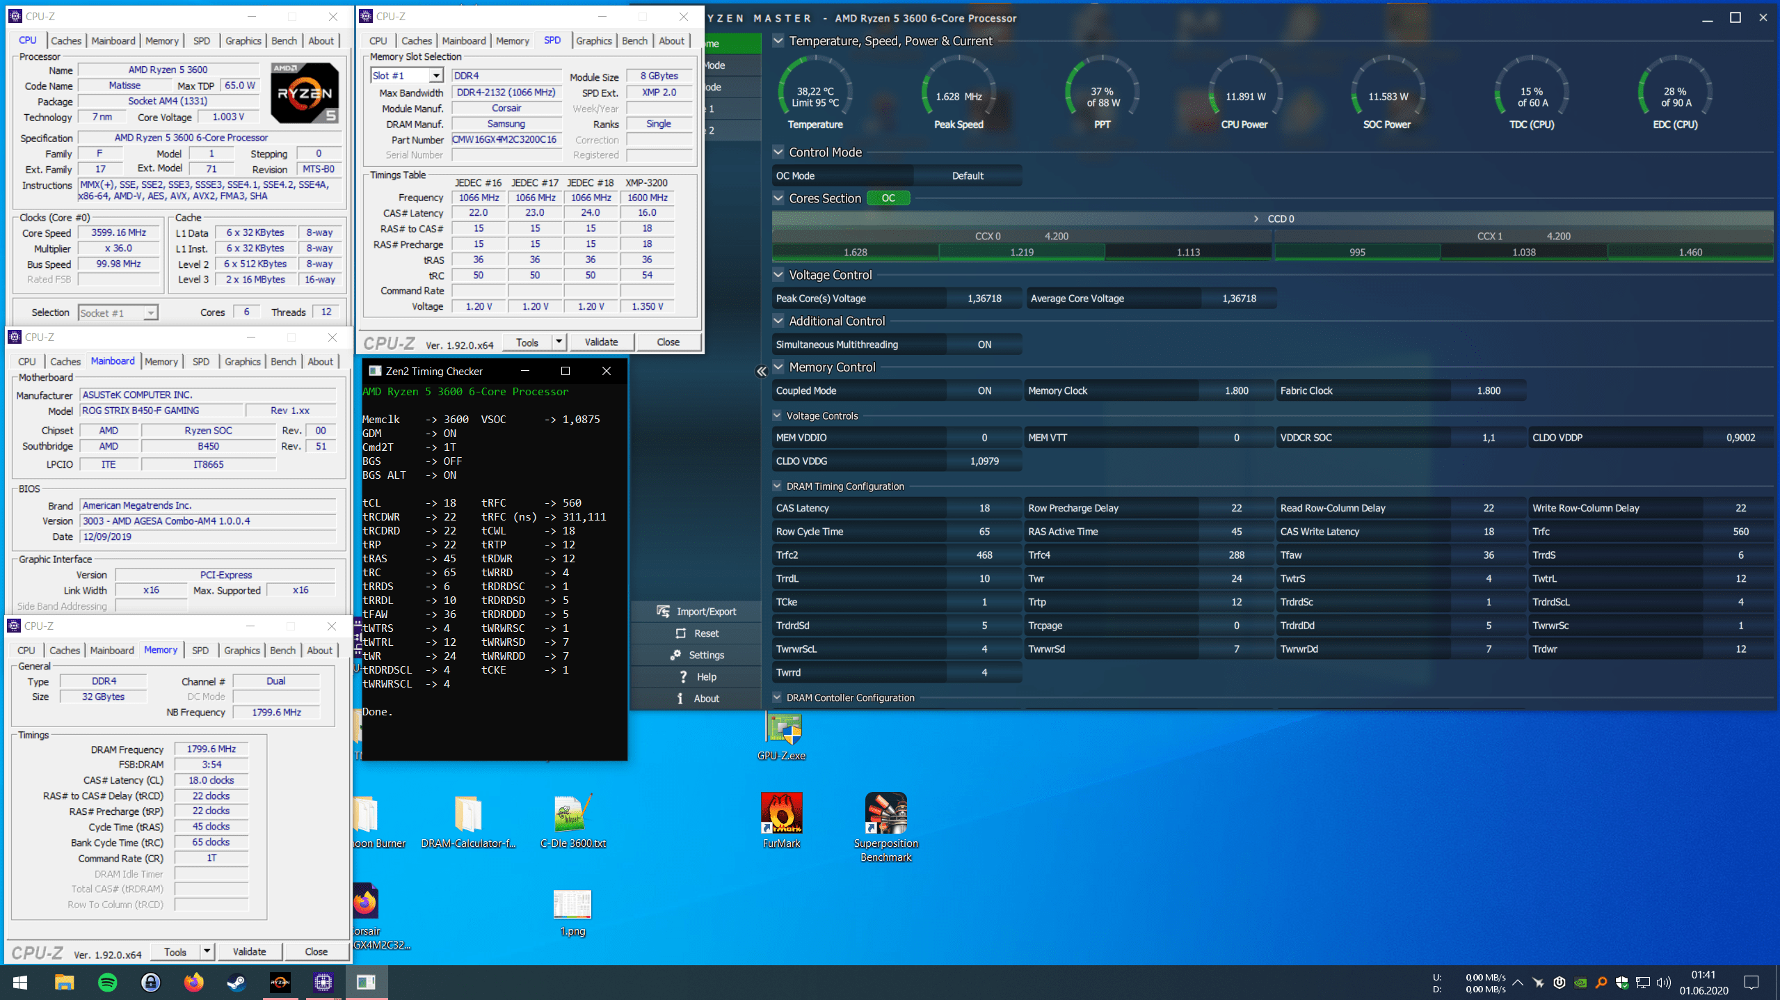
Task: Click Steam icon in taskbar
Action: point(236,982)
